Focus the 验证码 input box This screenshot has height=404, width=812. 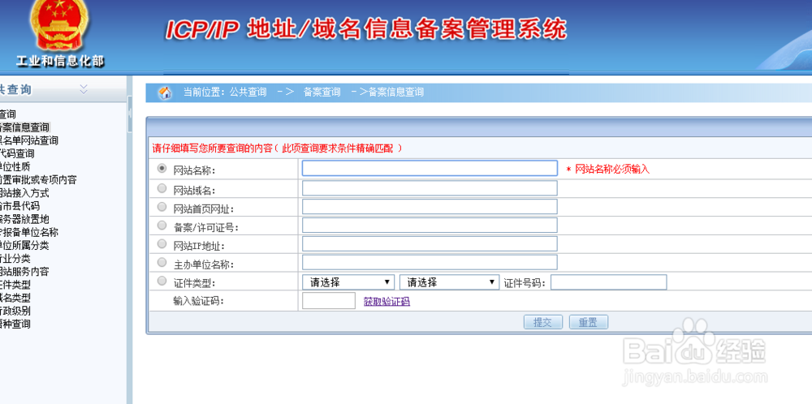point(328,301)
